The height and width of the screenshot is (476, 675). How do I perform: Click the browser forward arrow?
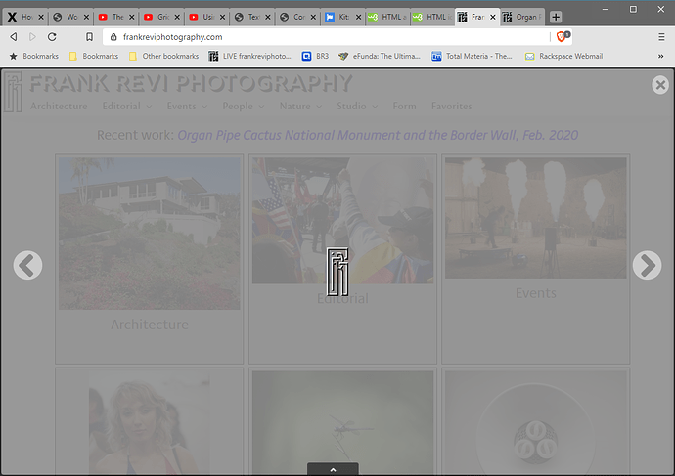pos(32,37)
